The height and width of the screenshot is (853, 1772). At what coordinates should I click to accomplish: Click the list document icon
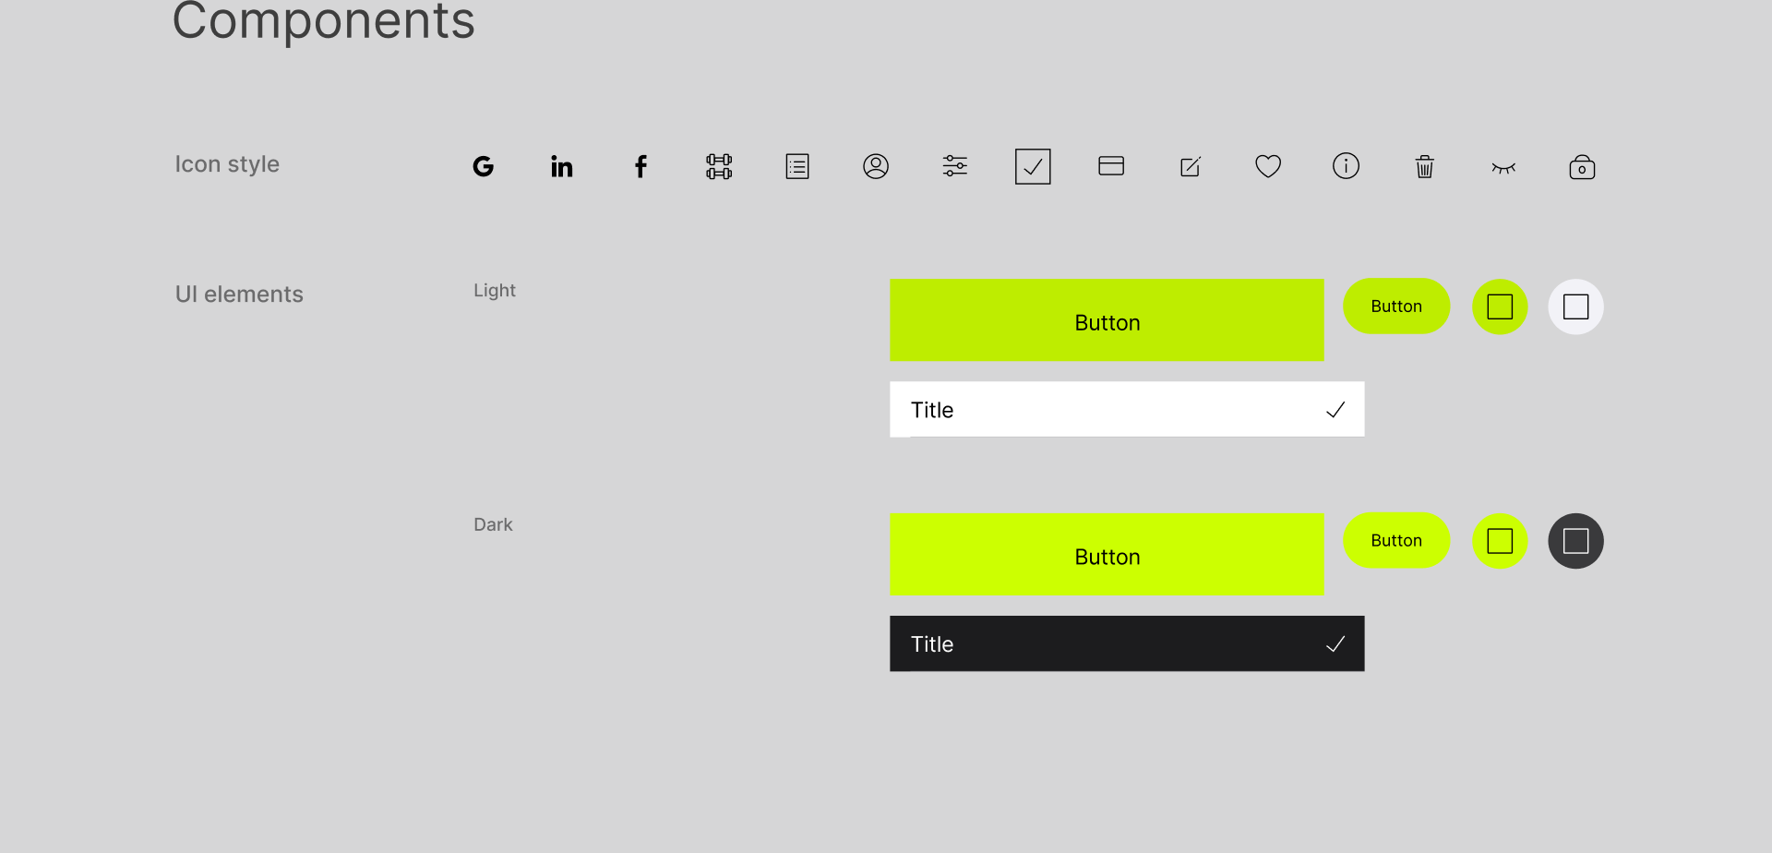click(x=797, y=166)
